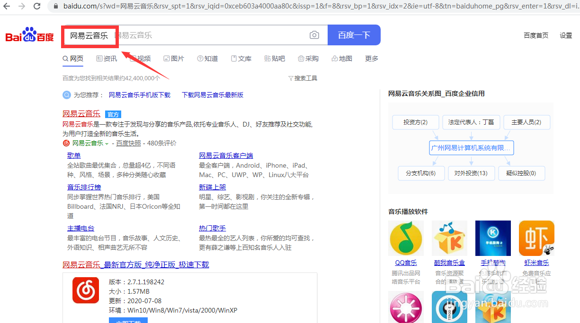Image resolution: width=580 pixels, height=323 pixels.
Task: Reload the page with refresh icon
Action: 37,7
